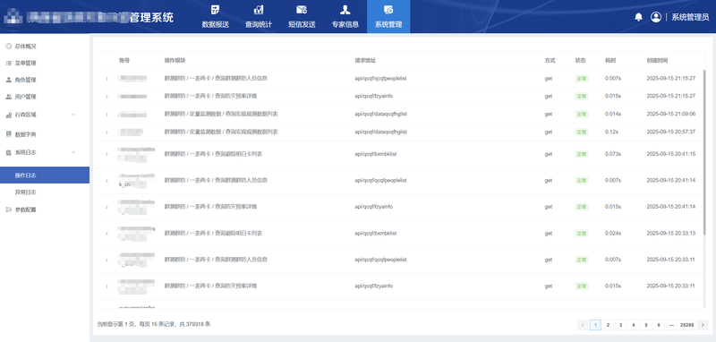The width and height of the screenshot is (716, 342).
Task: Click the 2025-09-15 20:57:37 timestamp
Action: click(x=670, y=132)
